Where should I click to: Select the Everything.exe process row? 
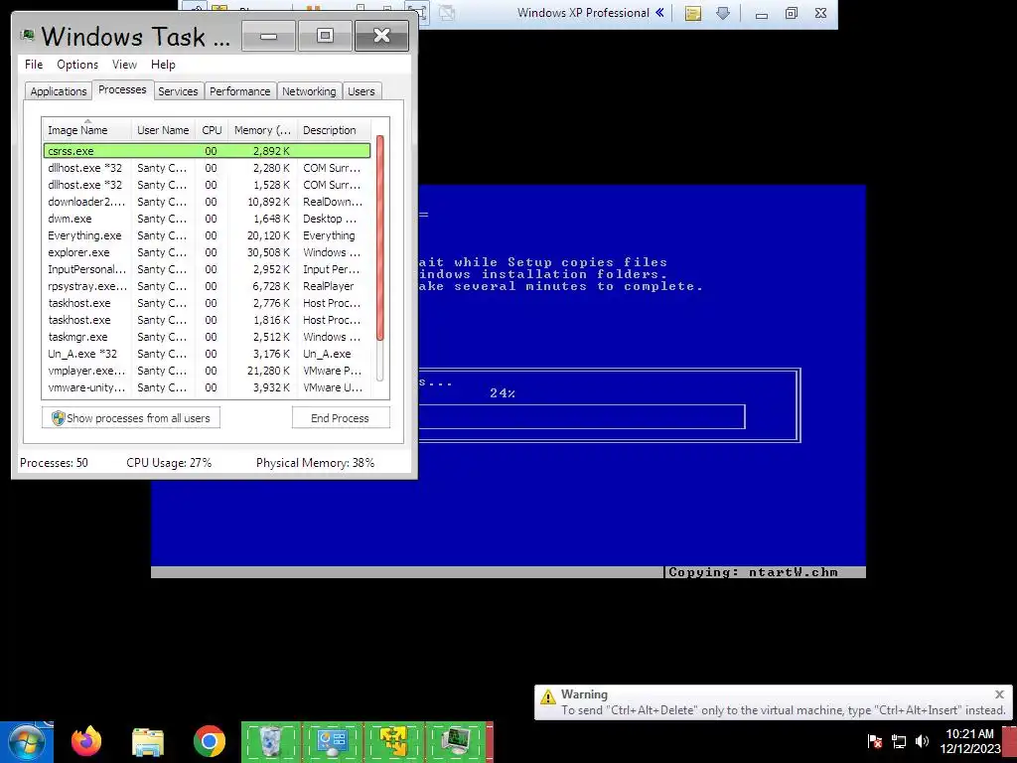coord(207,235)
